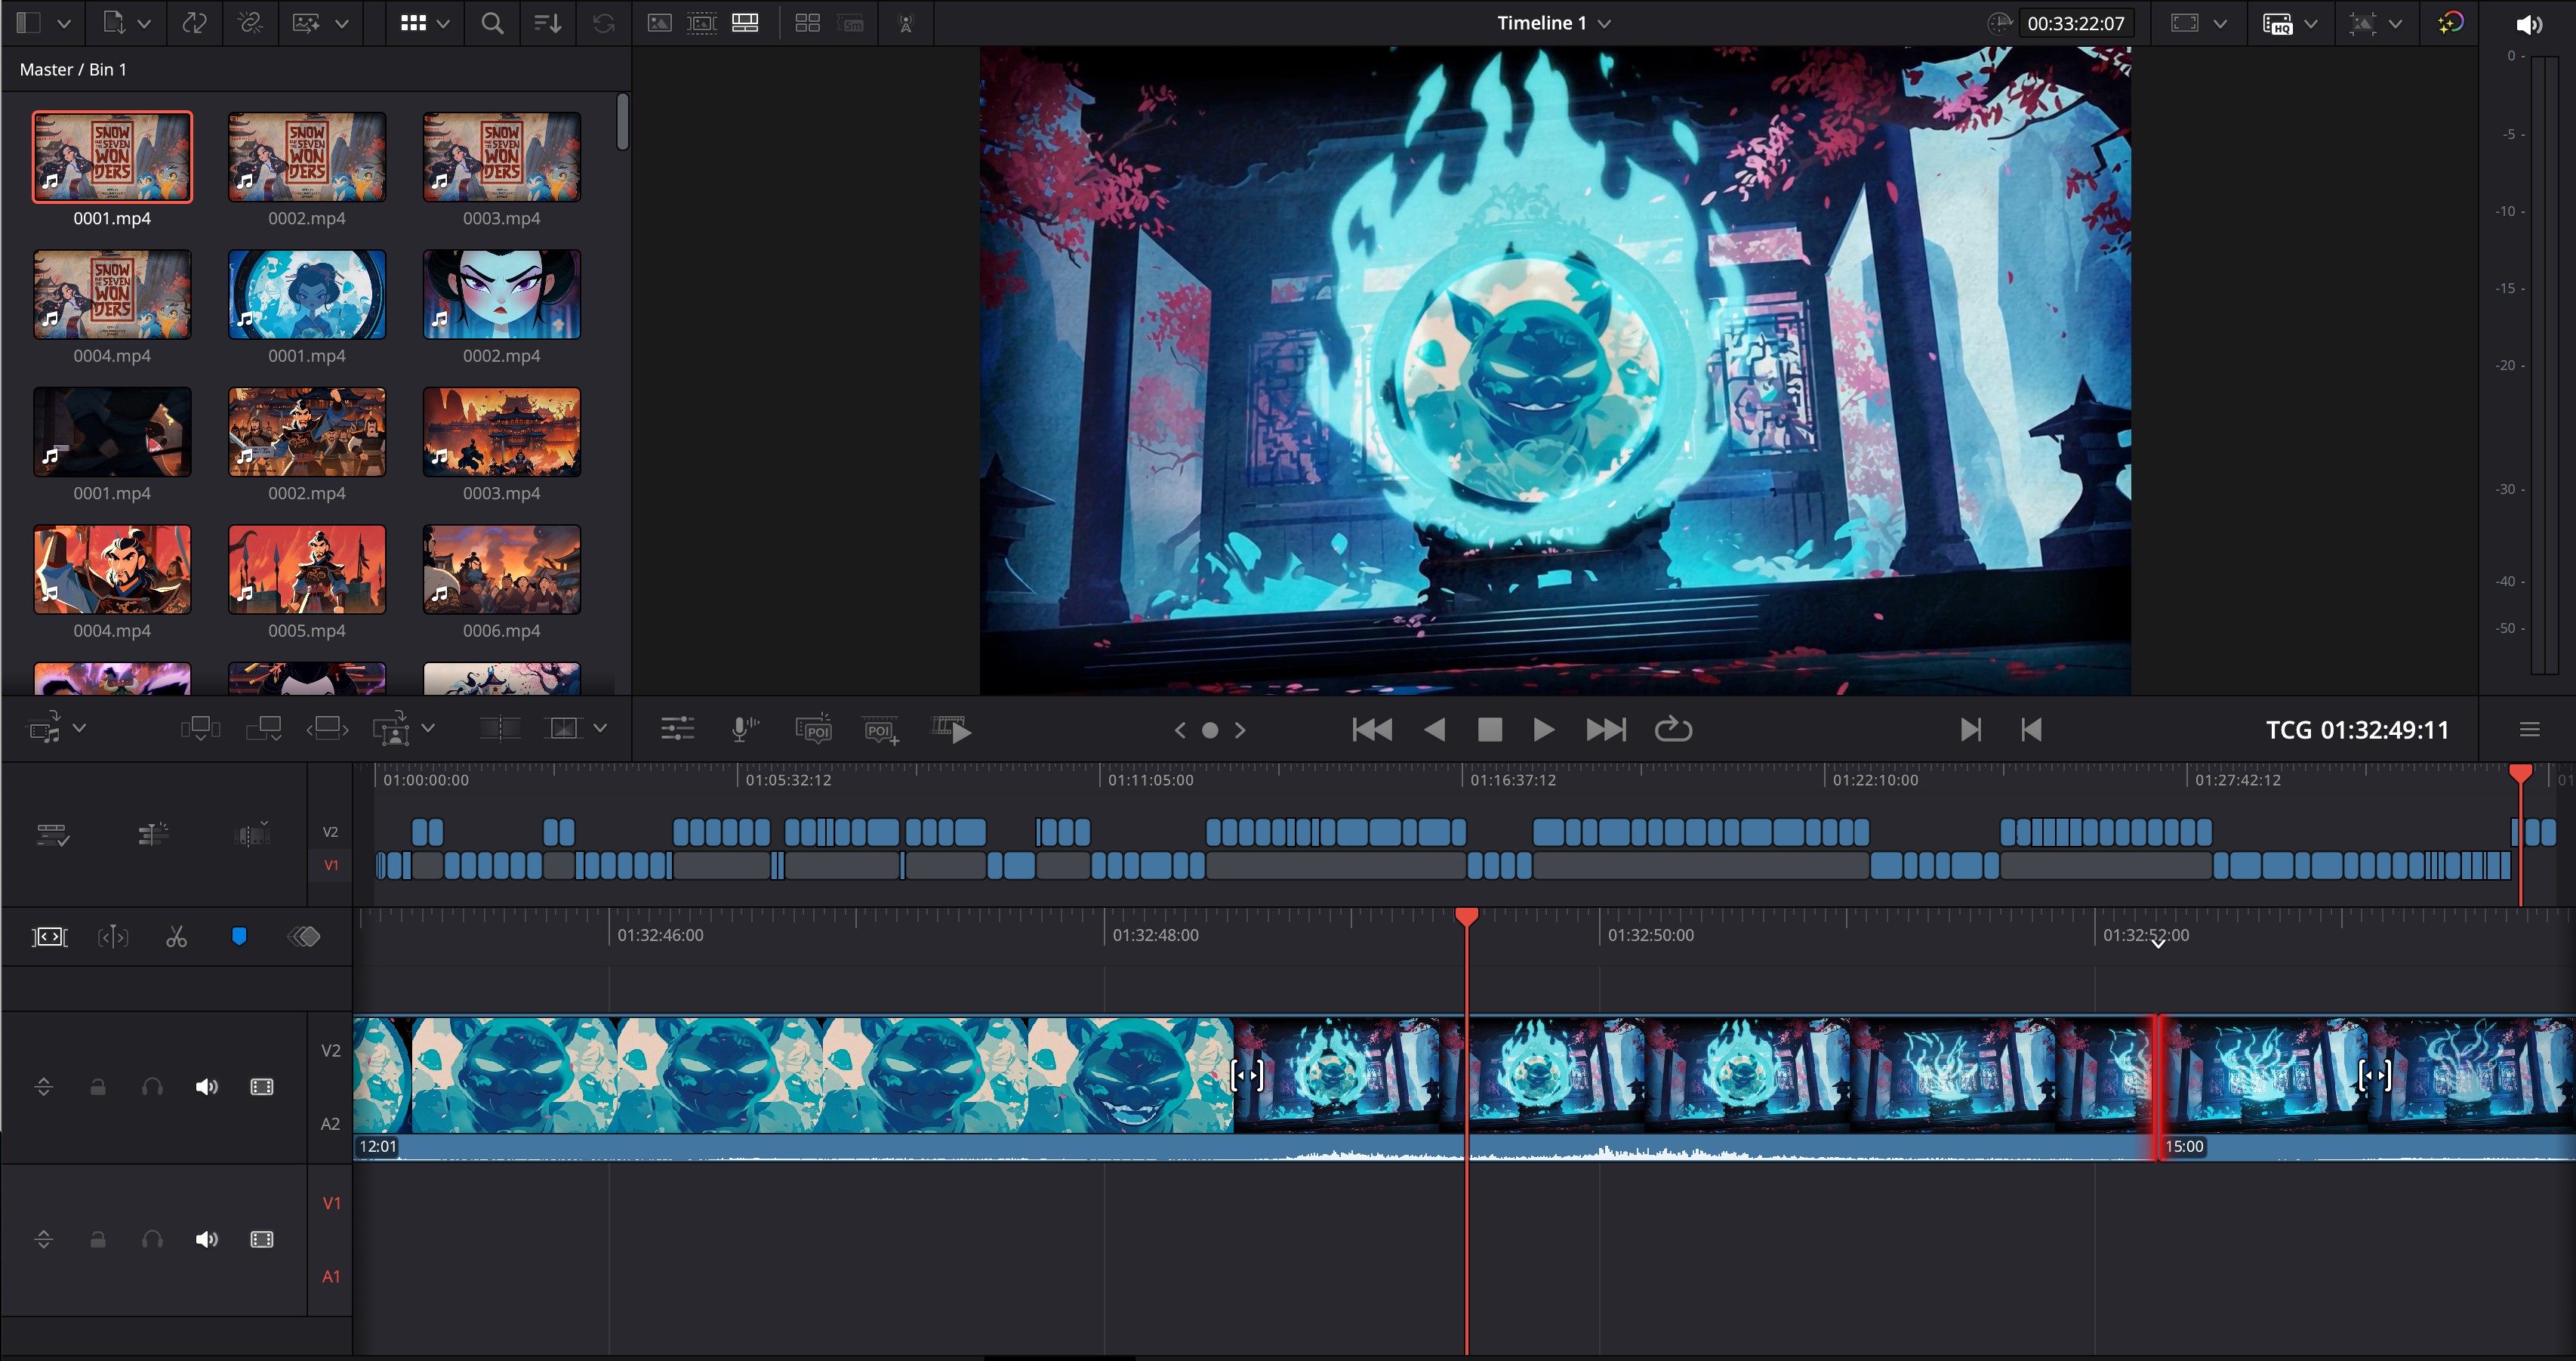Click the place on top icon
Screen dimensions: 2576x1361
pyautogui.click(x=498, y=730)
